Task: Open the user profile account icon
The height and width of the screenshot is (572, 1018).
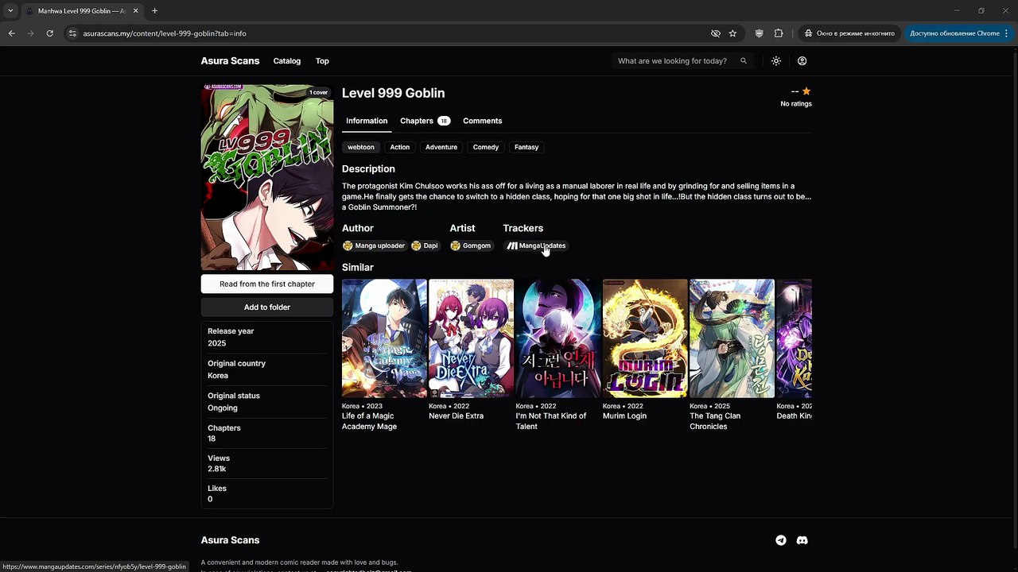Action: (x=802, y=61)
